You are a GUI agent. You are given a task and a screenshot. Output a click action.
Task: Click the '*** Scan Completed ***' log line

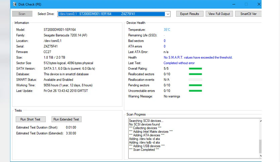coord(144,150)
